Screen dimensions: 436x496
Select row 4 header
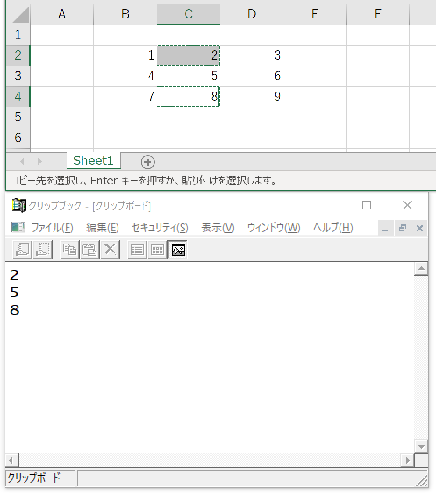18,96
